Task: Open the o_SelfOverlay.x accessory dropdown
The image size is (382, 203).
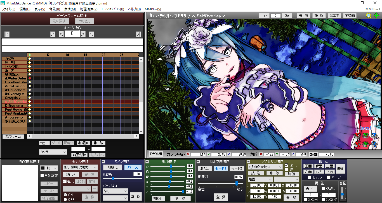Action: tap(265, 167)
